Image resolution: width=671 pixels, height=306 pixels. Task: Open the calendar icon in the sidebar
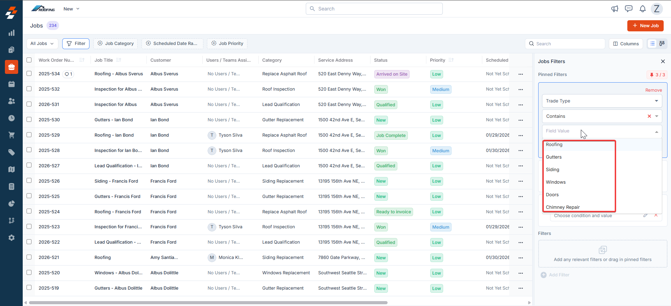(12, 84)
